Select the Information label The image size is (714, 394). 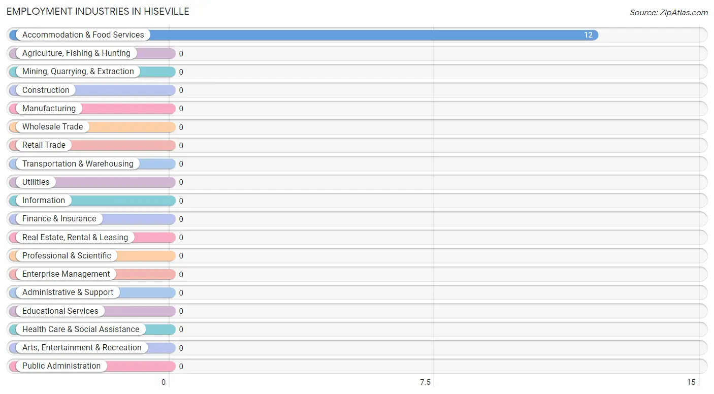(x=44, y=201)
